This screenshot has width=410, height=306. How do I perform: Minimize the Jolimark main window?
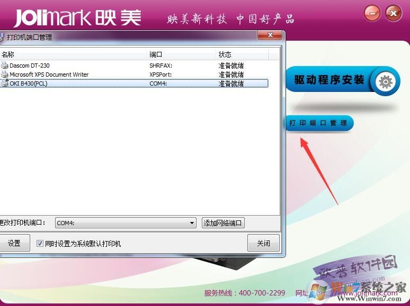[x=372, y=13]
